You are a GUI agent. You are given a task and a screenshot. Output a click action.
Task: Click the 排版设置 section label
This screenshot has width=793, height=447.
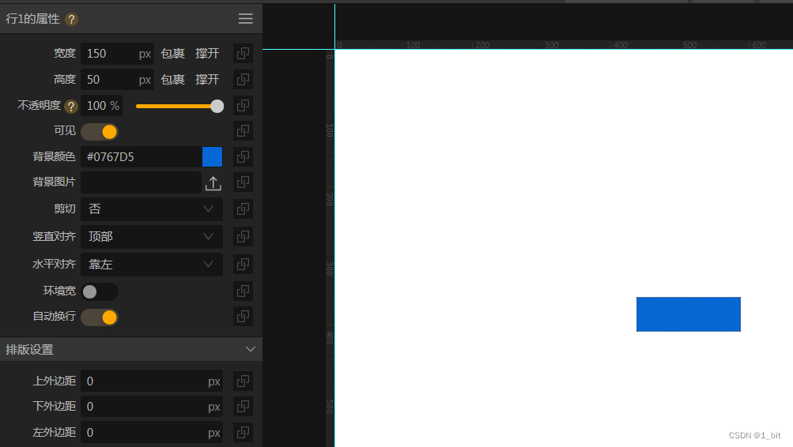(29, 350)
